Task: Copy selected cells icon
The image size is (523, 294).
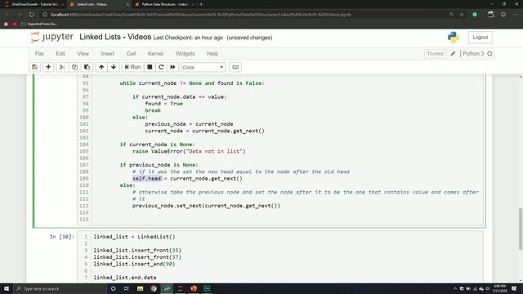Action: (74, 67)
